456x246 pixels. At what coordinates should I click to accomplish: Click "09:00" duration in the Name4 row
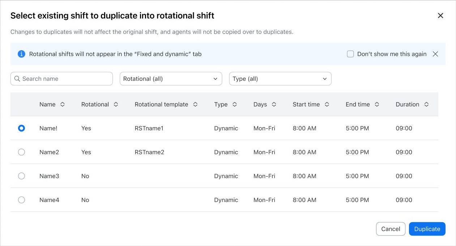click(x=404, y=200)
